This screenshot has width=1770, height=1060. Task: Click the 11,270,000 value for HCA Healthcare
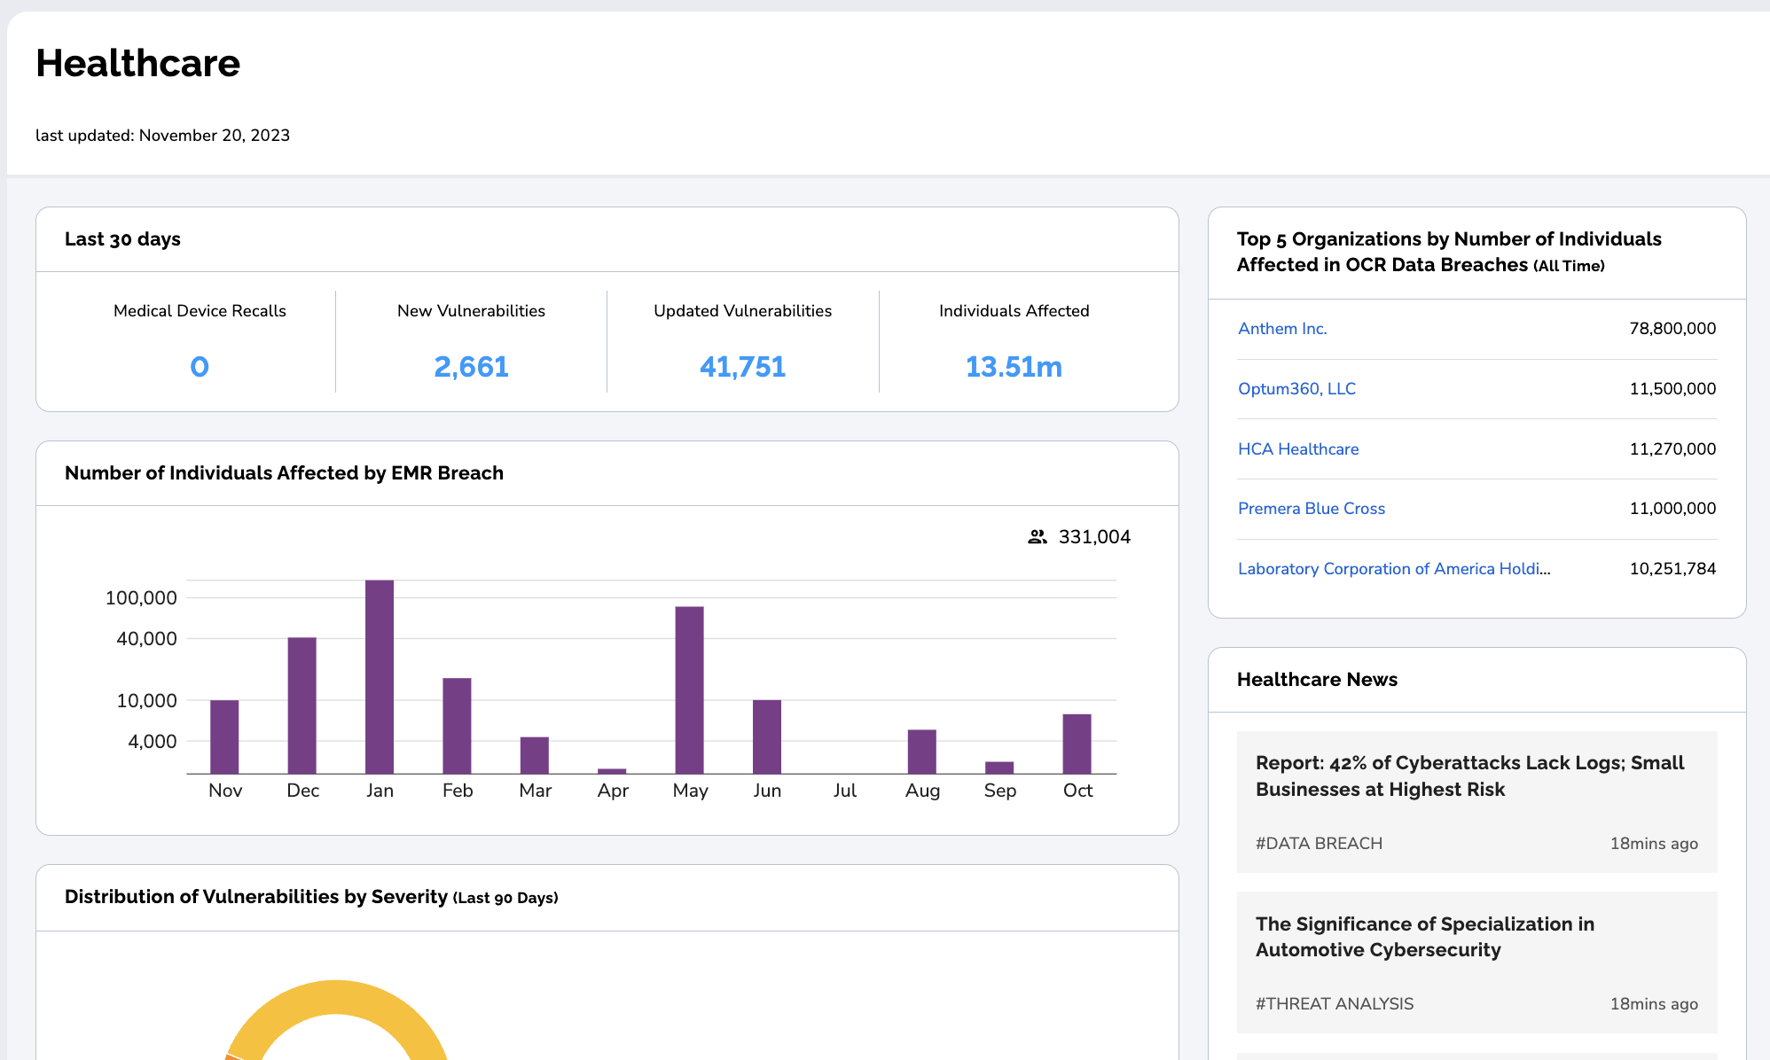(x=1672, y=449)
